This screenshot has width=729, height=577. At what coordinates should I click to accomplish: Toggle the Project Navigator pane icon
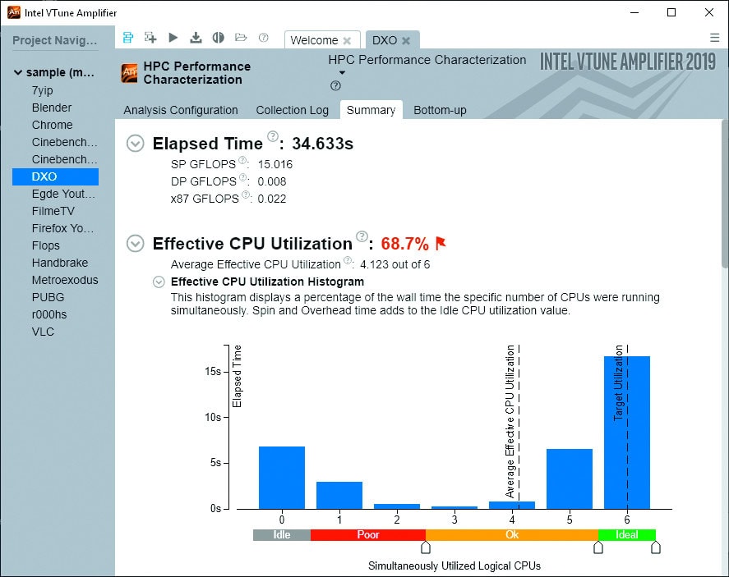pos(127,37)
